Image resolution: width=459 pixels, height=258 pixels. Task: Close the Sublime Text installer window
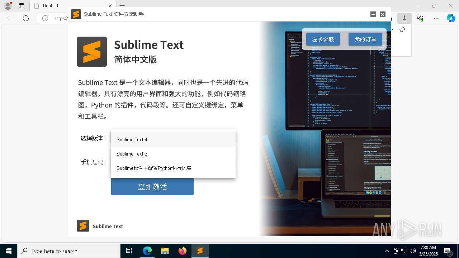(x=383, y=14)
